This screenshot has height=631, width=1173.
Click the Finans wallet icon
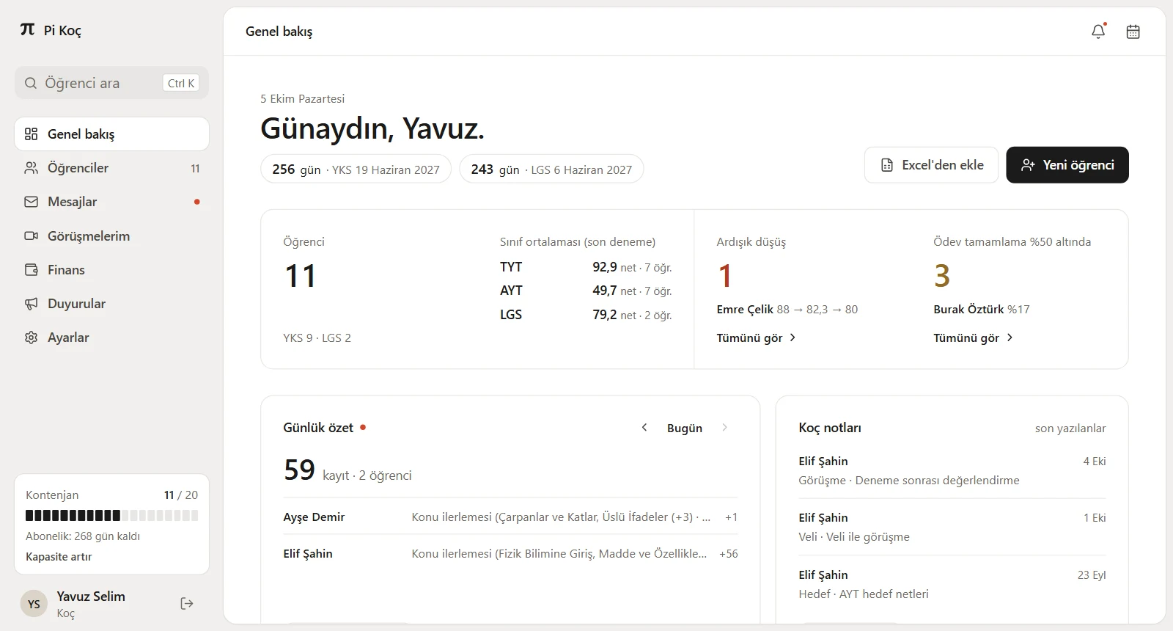pos(31,270)
